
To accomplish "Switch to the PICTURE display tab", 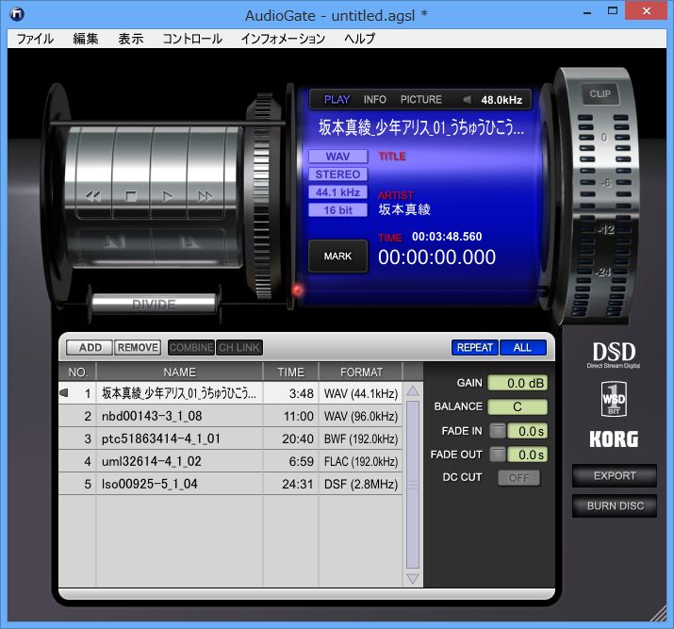I will (420, 100).
